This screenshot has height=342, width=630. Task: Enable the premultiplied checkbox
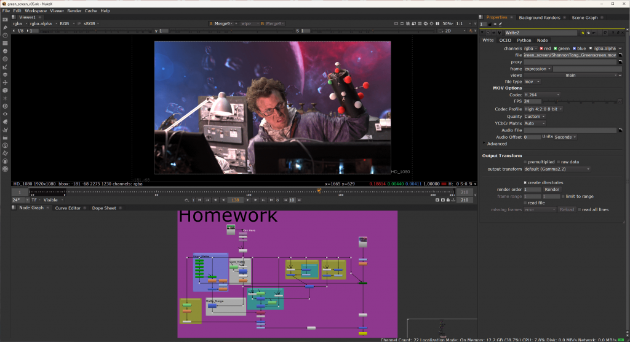(x=525, y=162)
